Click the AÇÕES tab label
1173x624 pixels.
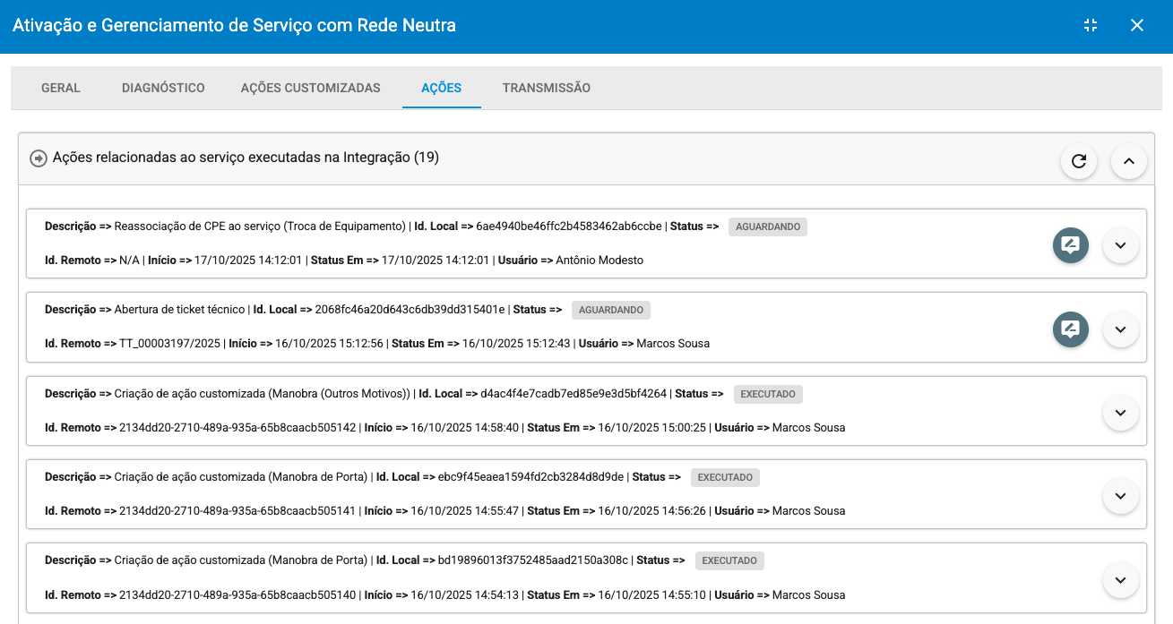click(441, 88)
